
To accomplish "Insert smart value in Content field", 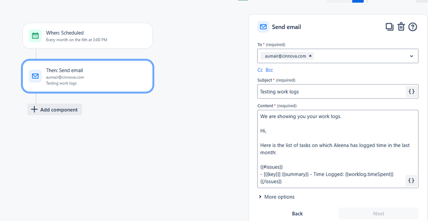I will click(411, 181).
